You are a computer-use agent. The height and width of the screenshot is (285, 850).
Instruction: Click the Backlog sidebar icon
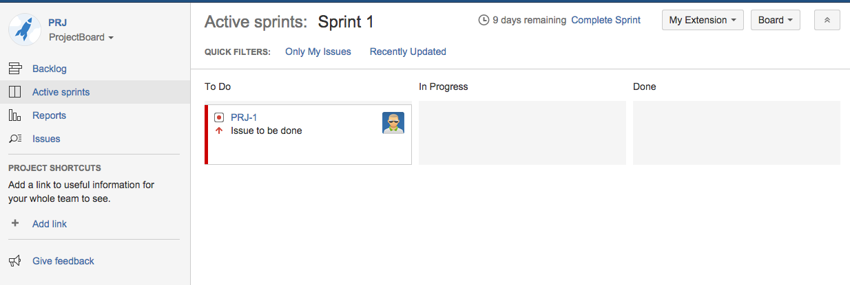coord(15,69)
